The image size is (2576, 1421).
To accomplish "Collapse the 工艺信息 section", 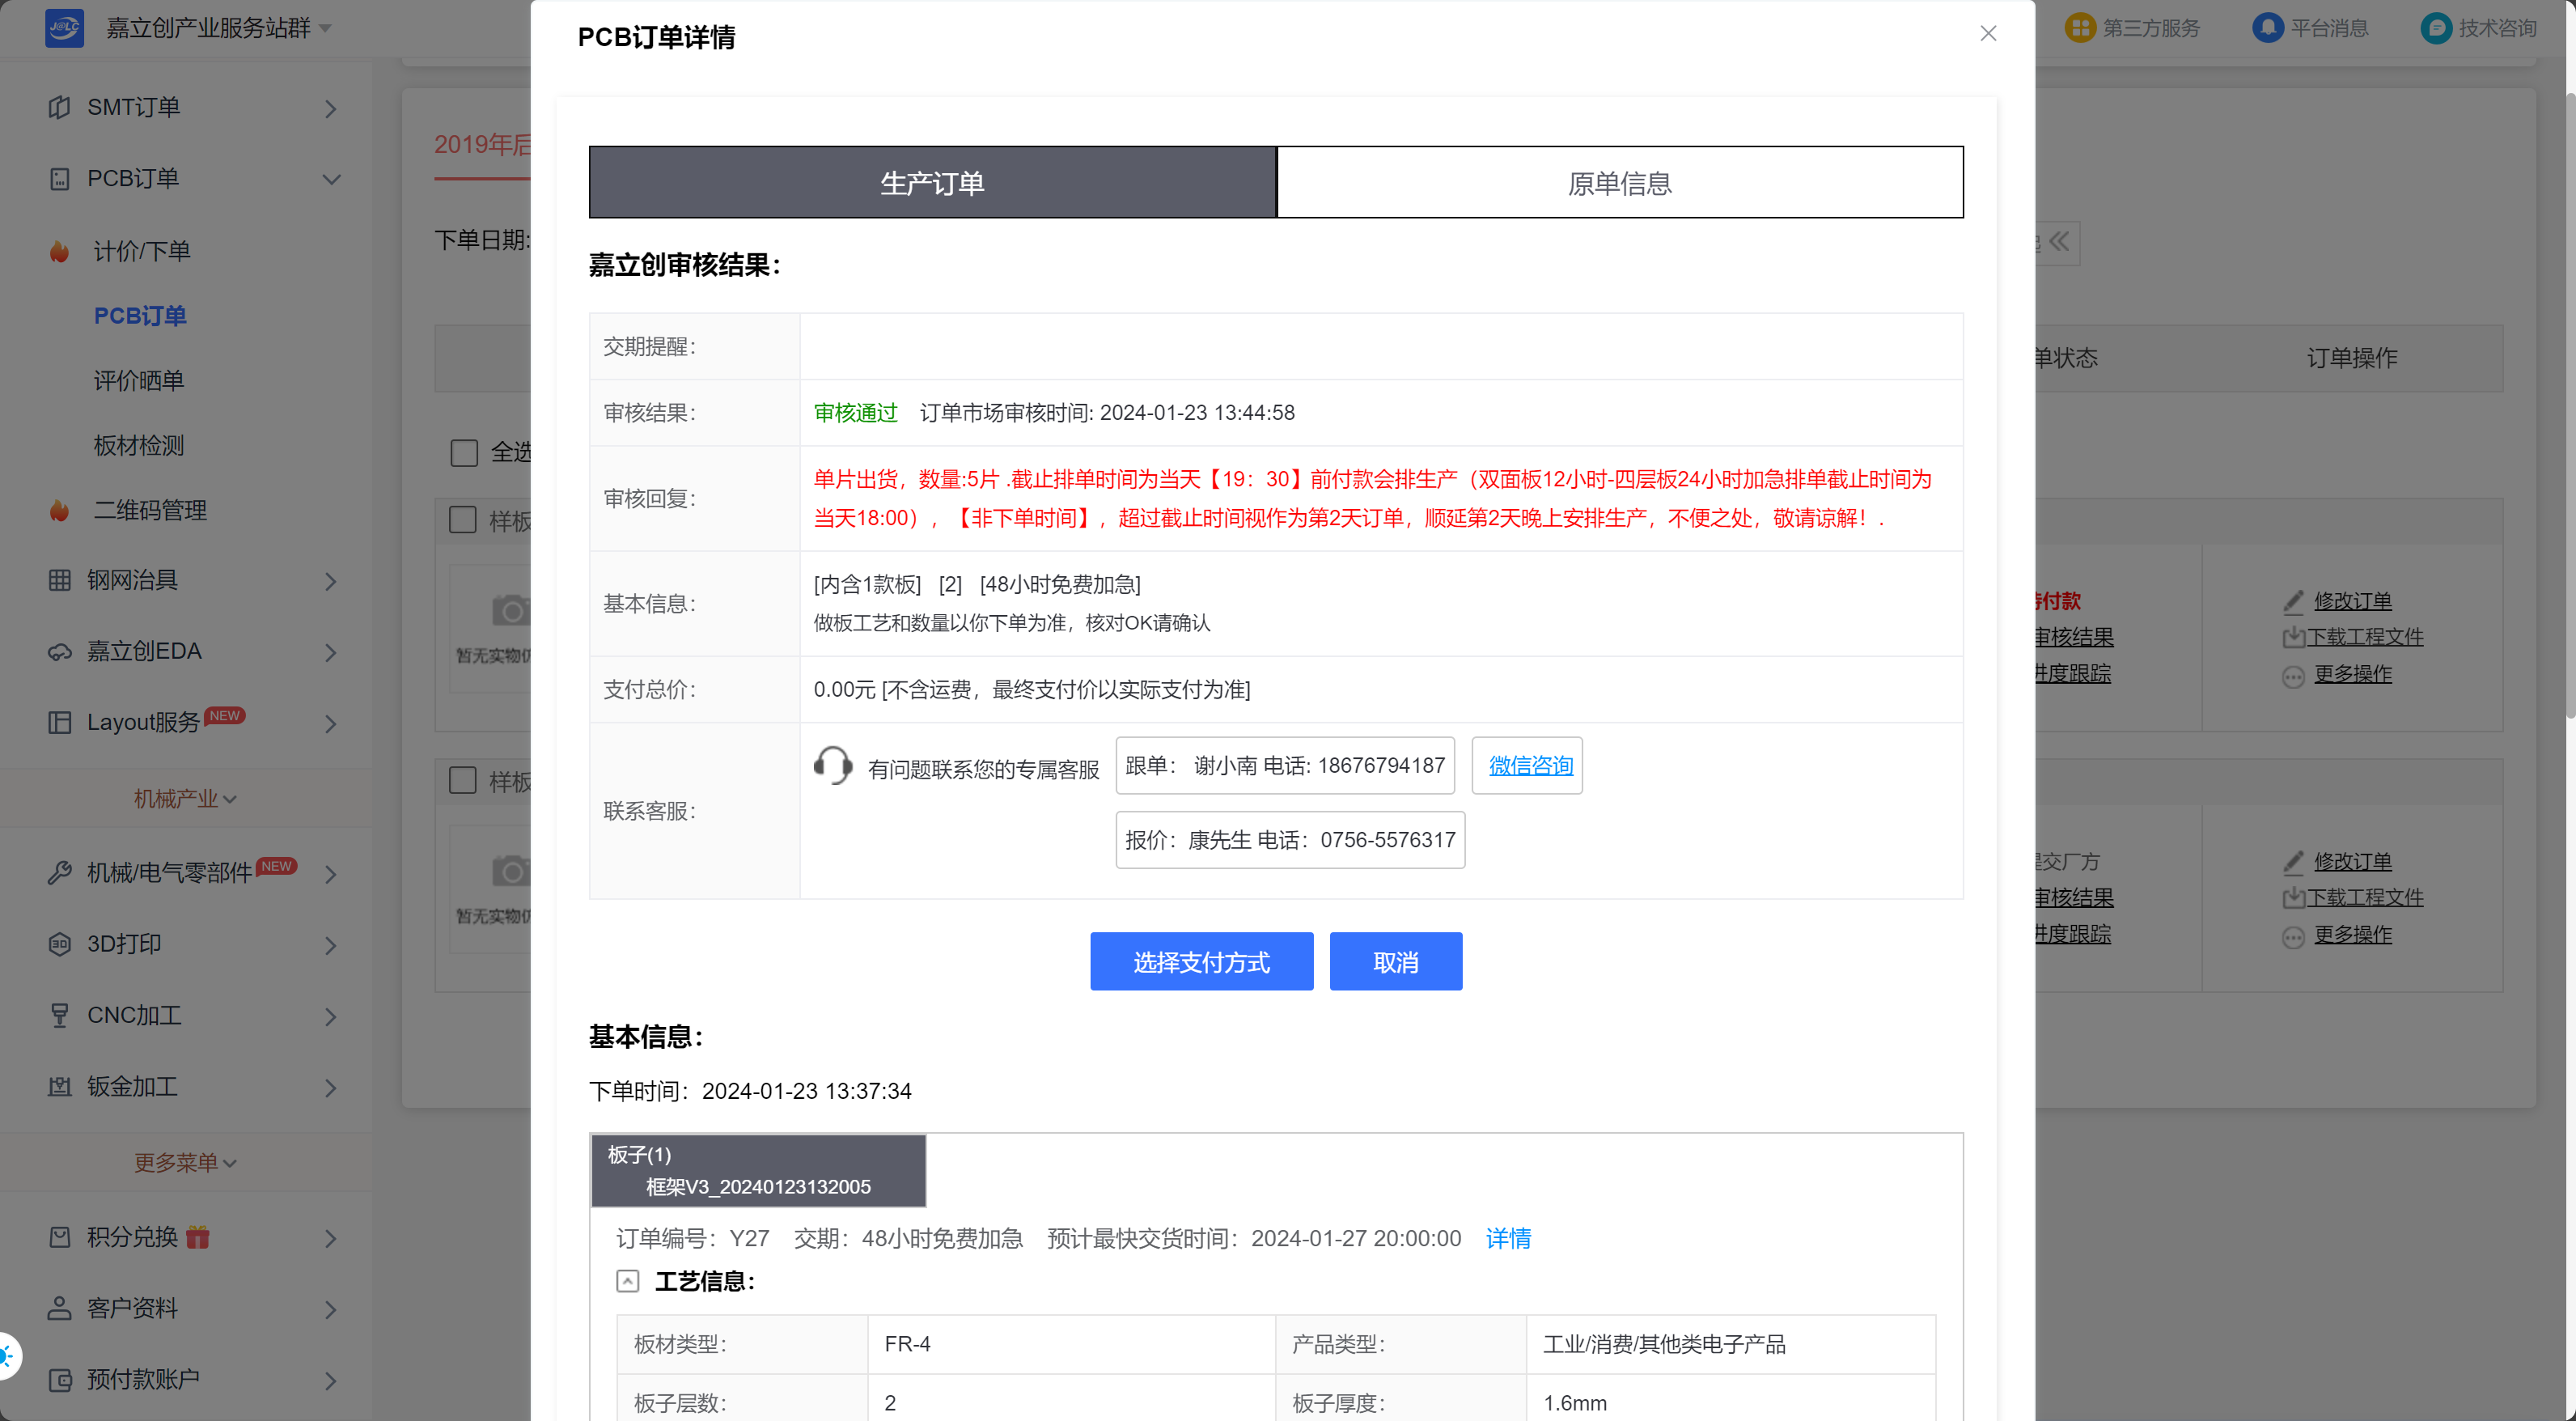I will pyautogui.click(x=628, y=1281).
